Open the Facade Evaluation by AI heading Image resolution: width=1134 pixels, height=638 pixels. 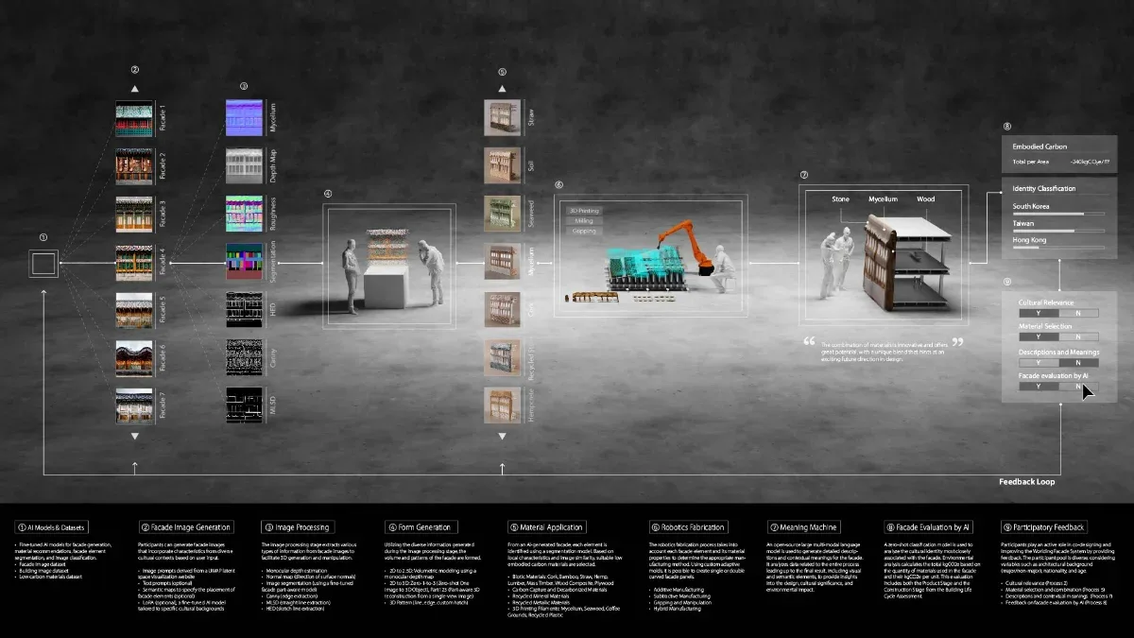point(928,527)
